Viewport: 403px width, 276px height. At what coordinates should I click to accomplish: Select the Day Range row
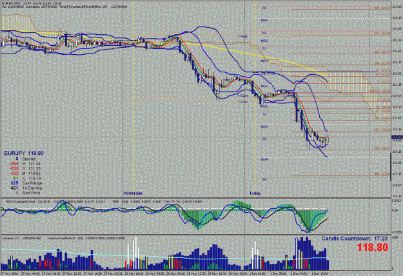26,183
